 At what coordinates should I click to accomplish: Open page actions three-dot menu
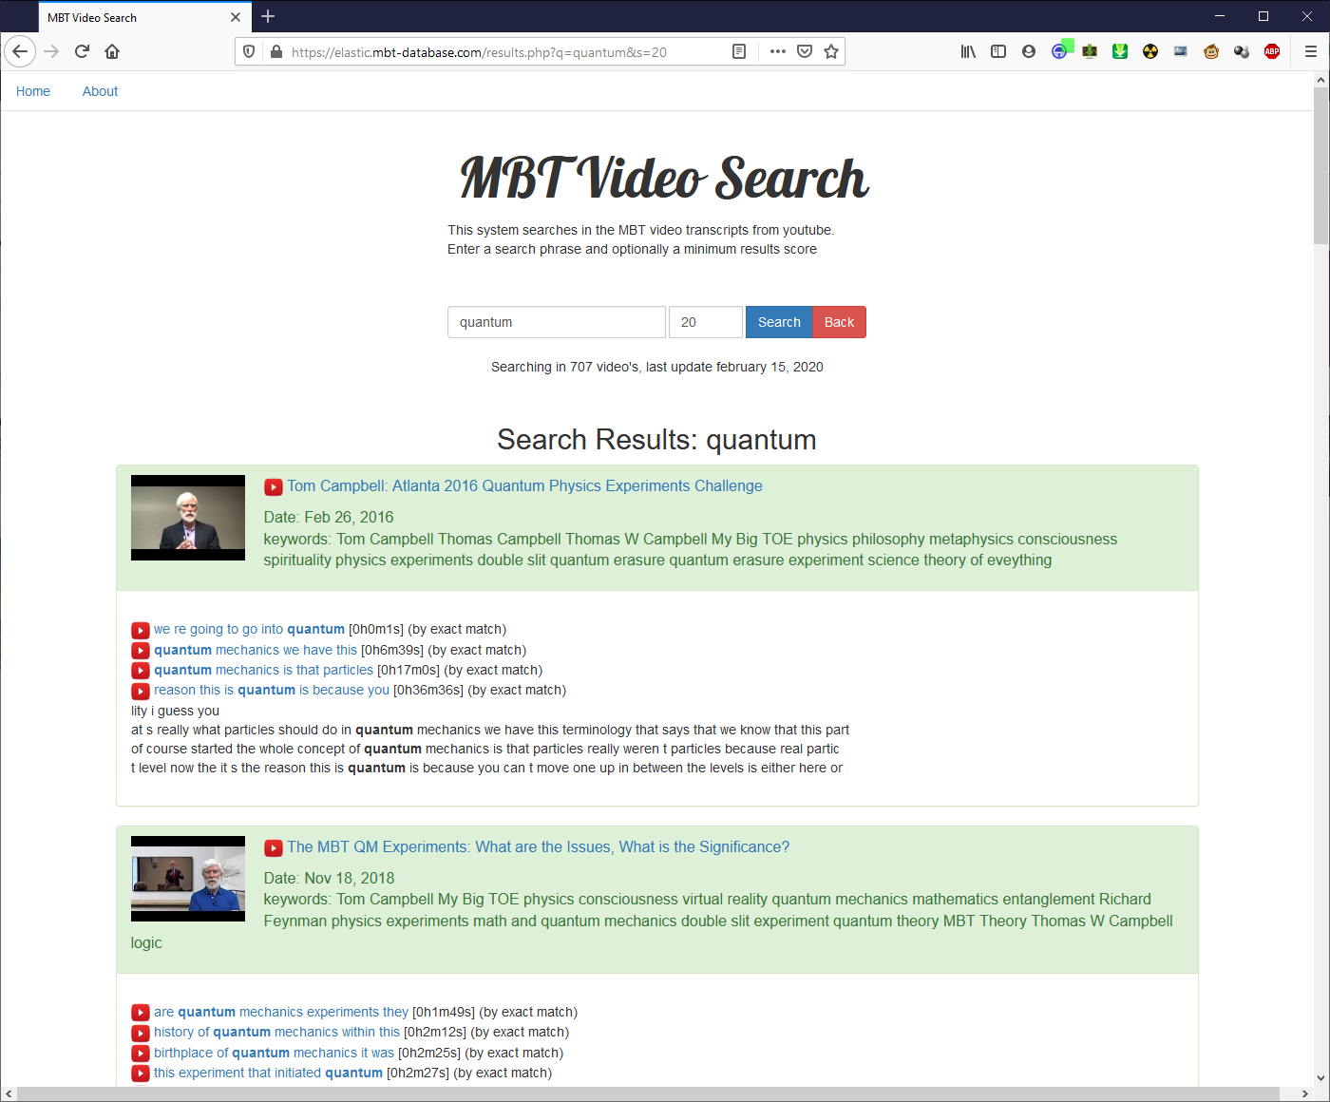tap(778, 51)
